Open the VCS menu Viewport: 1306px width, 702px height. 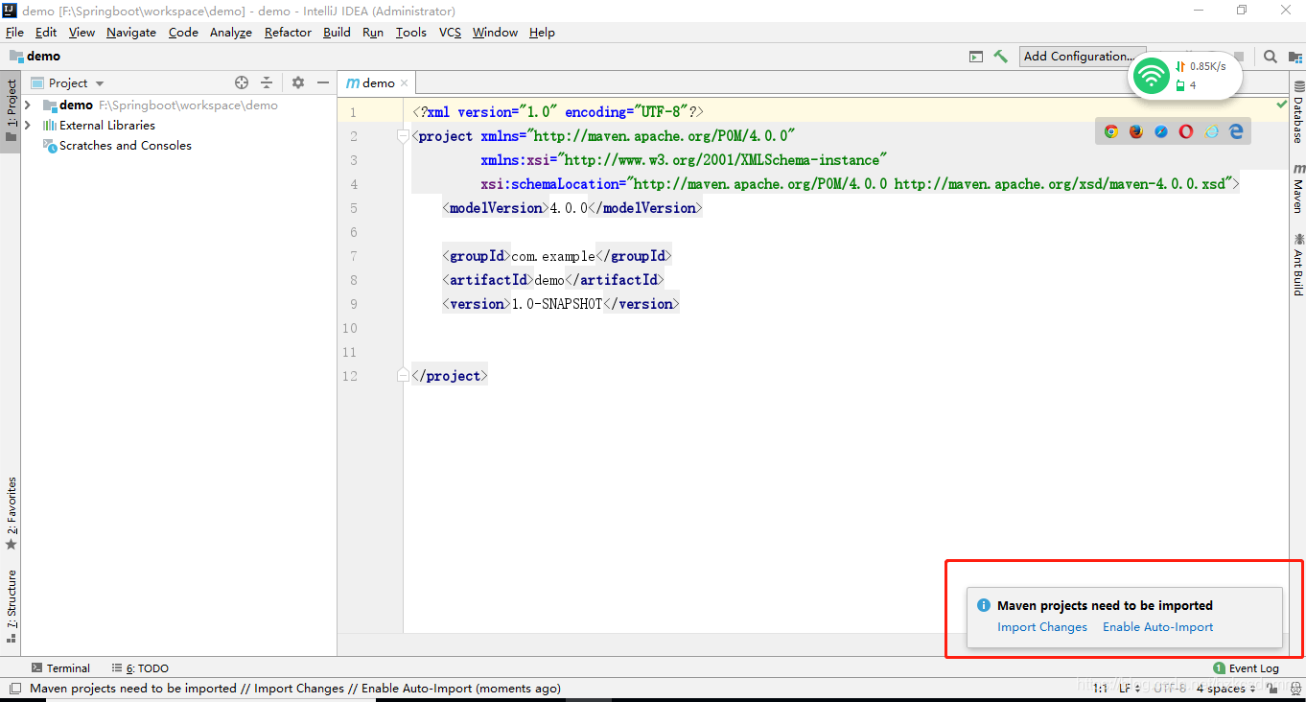click(x=450, y=33)
